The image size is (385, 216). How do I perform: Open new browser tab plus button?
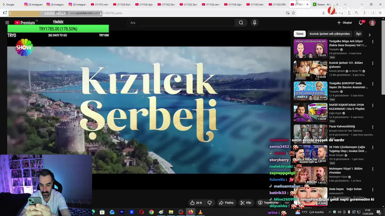(337, 4)
